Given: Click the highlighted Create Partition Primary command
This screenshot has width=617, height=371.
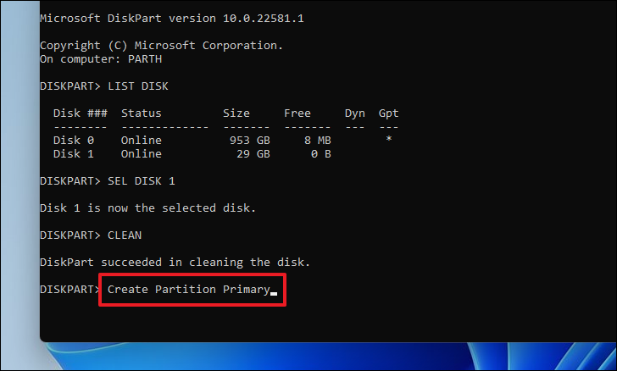Looking at the screenshot, I should coord(189,290).
